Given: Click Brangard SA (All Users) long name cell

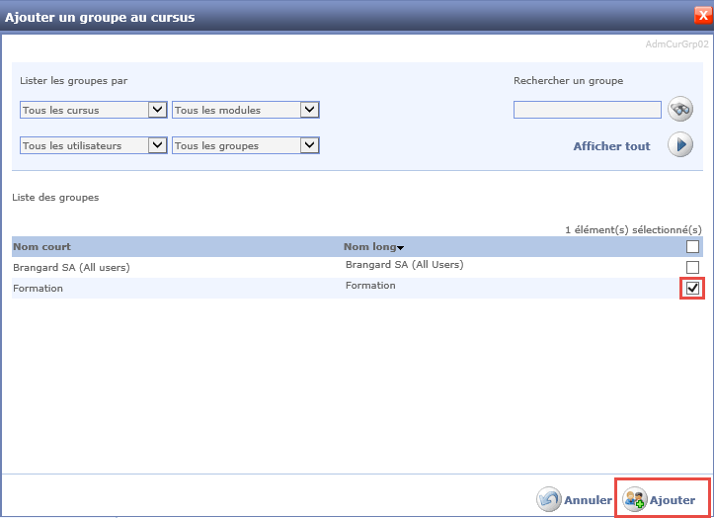Looking at the screenshot, I should [x=404, y=265].
